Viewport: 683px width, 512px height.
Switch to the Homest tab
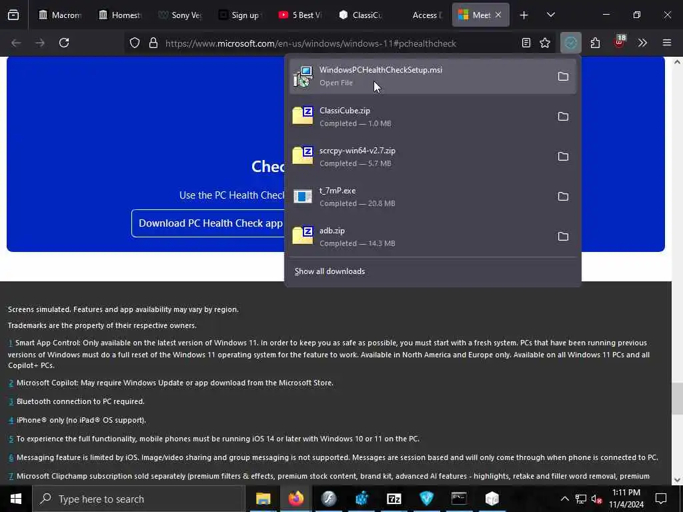pyautogui.click(x=120, y=15)
